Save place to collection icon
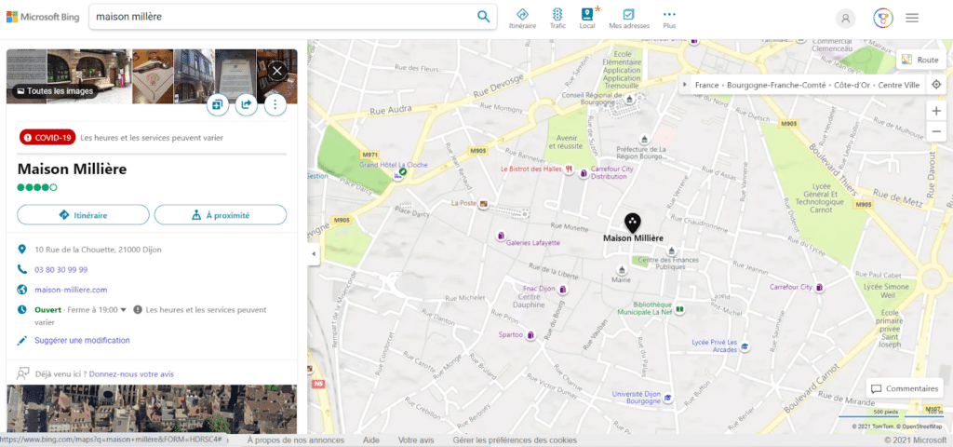 217,104
